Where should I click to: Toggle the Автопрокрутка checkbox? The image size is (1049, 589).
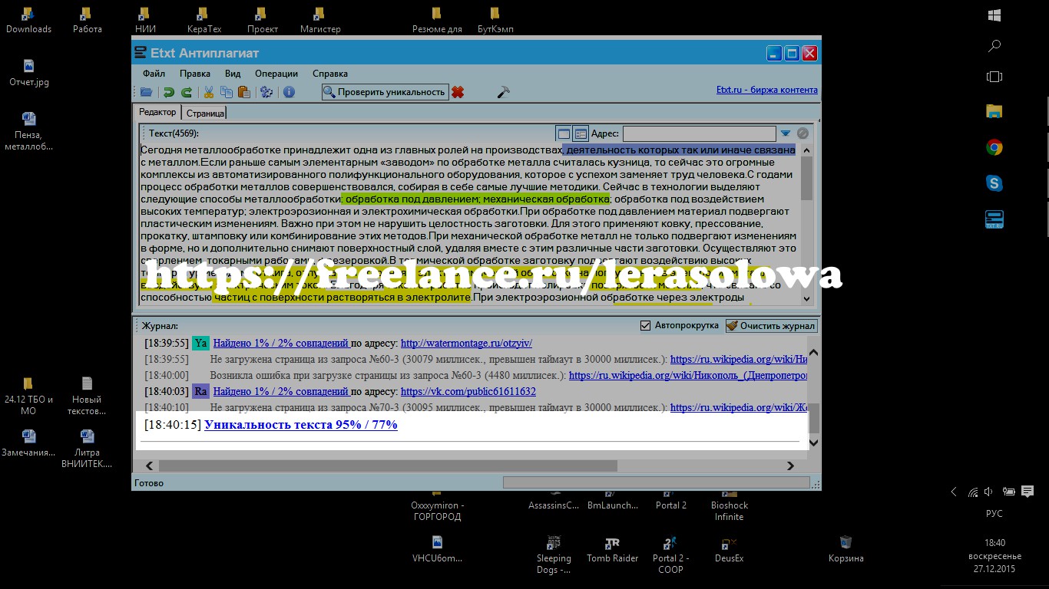pos(646,325)
